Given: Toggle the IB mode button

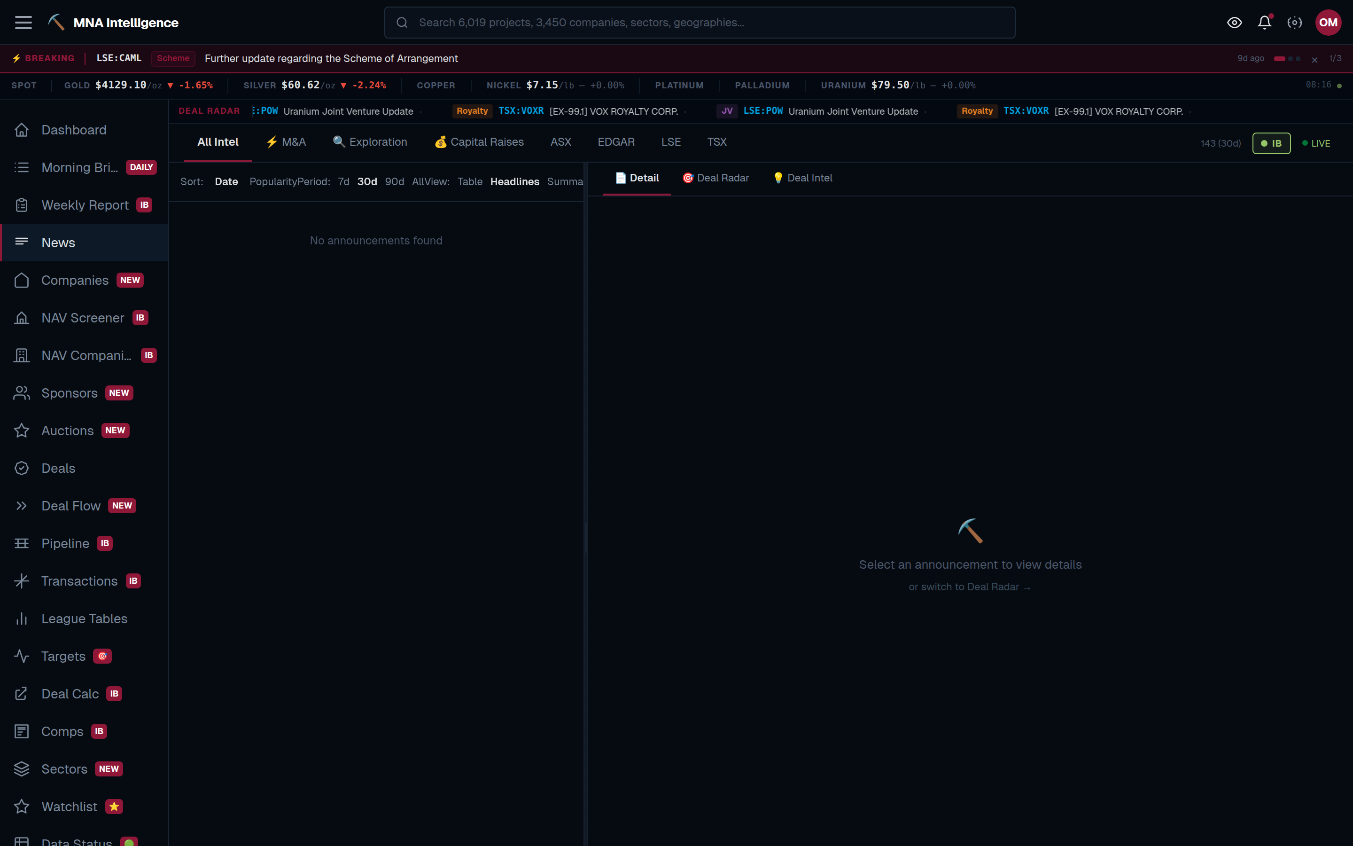Looking at the screenshot, I should coord(1271,143).
